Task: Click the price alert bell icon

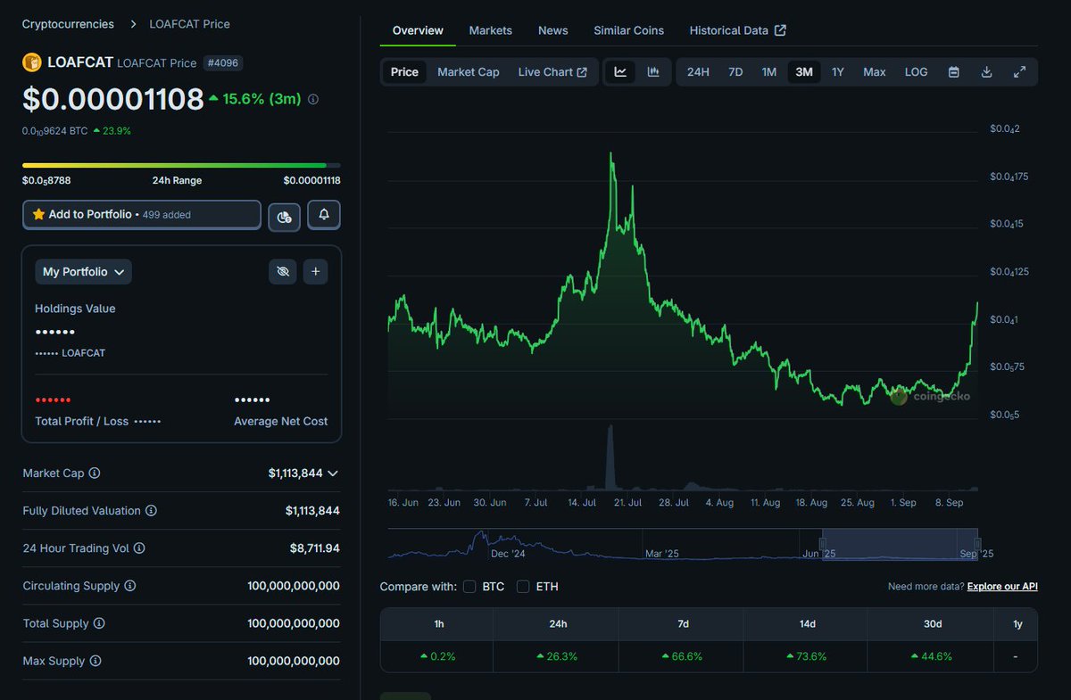Action: coord(324,215)
